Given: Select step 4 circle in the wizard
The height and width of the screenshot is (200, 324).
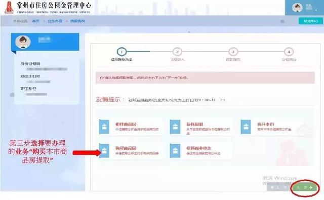Looking at the screenshot, I should (x=289, y=52).
